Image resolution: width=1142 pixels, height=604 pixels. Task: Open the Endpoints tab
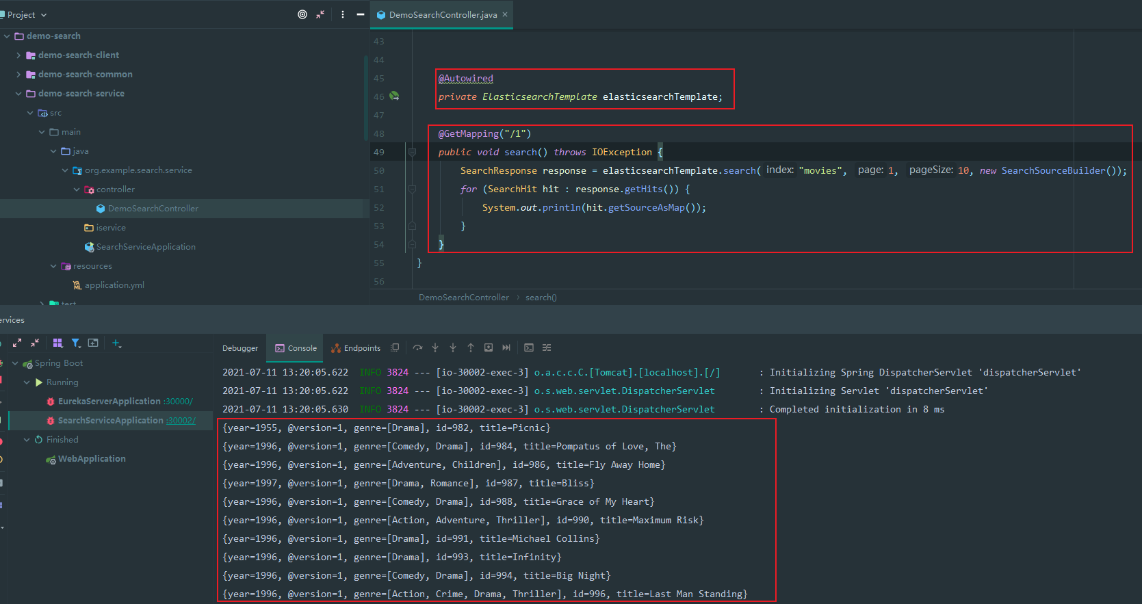[356, 348]
